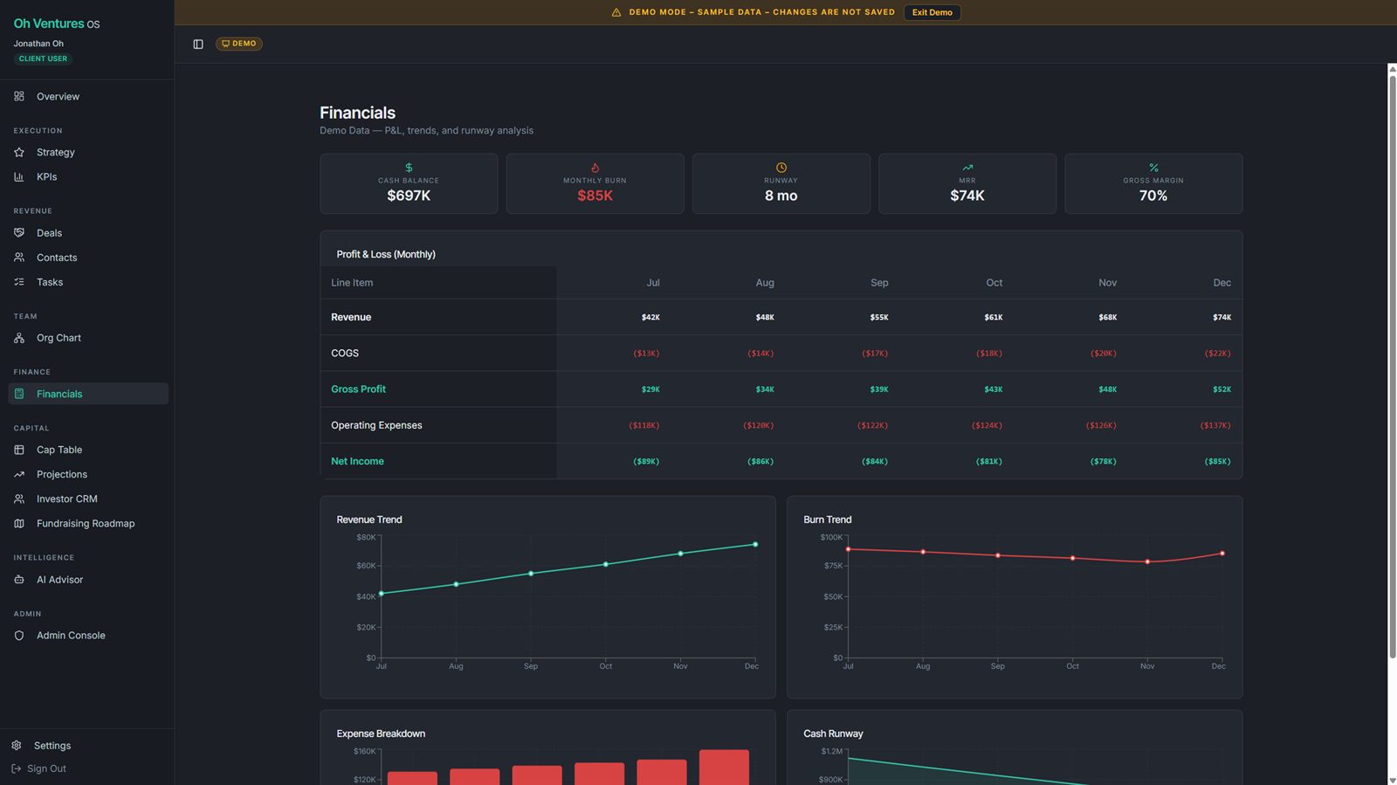Click the vertical page scrollbar

coord(1392,367)
